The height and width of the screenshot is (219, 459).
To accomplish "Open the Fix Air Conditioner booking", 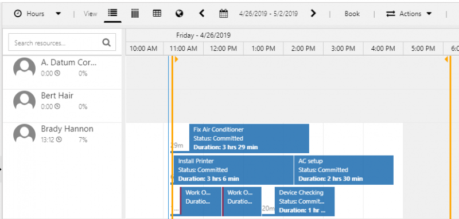I will coord(249,138).
